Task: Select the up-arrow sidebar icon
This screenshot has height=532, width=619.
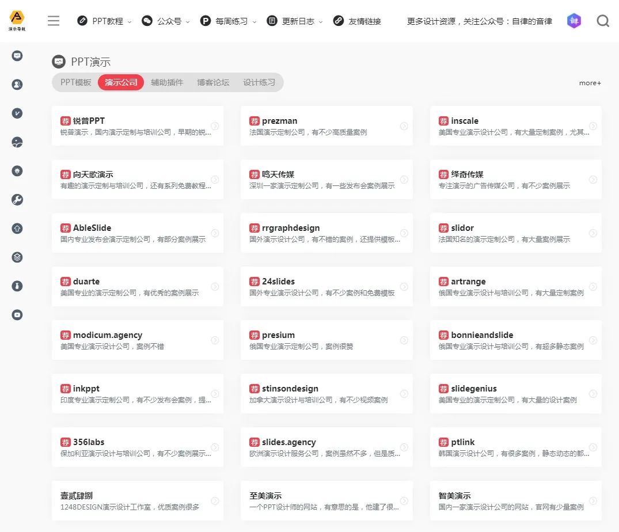Action: 17,229
